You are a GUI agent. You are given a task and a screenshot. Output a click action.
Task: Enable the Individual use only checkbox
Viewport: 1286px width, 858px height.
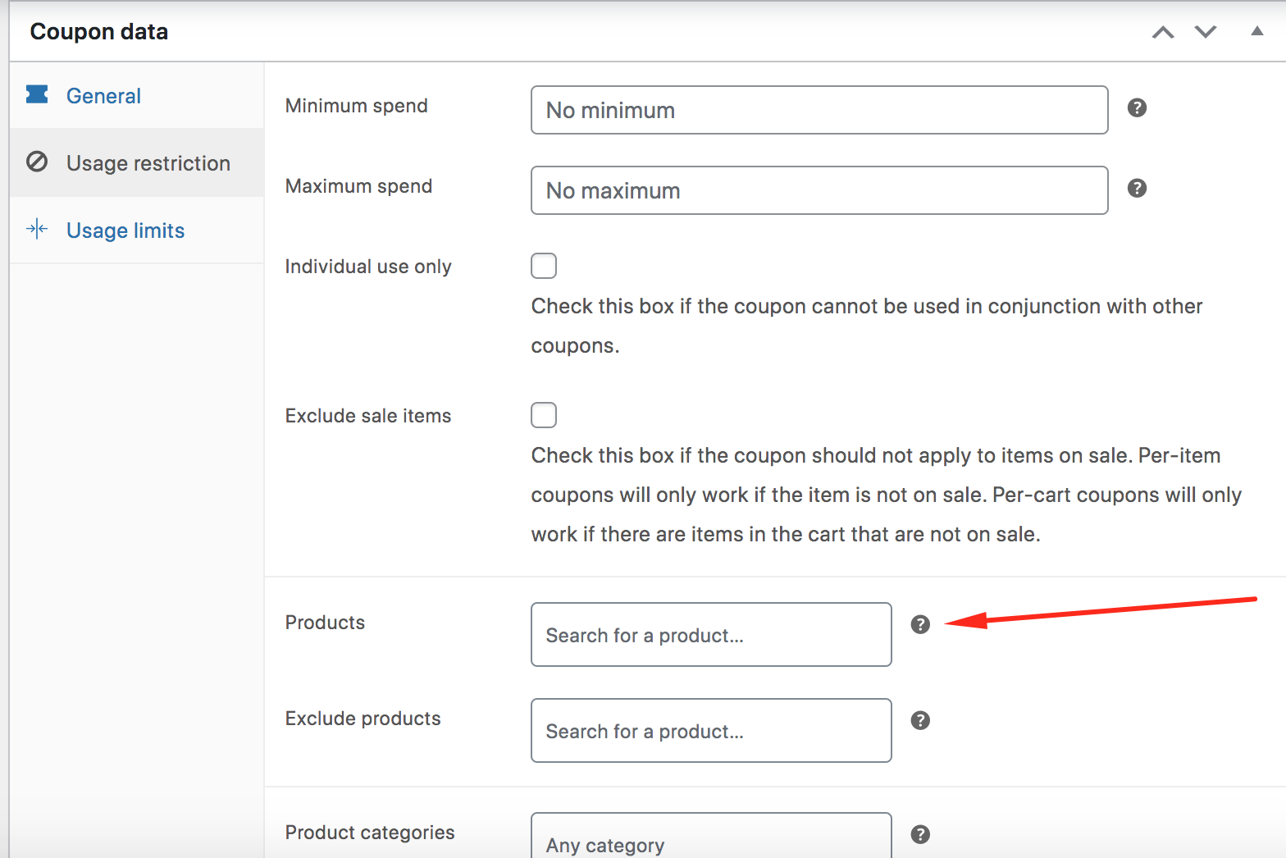(x=544, y=266)
